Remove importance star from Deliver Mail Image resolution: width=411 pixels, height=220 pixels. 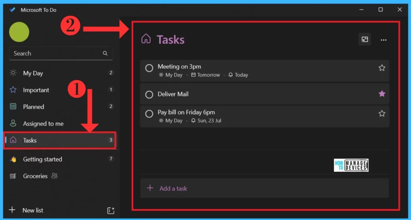coord(382,94)
